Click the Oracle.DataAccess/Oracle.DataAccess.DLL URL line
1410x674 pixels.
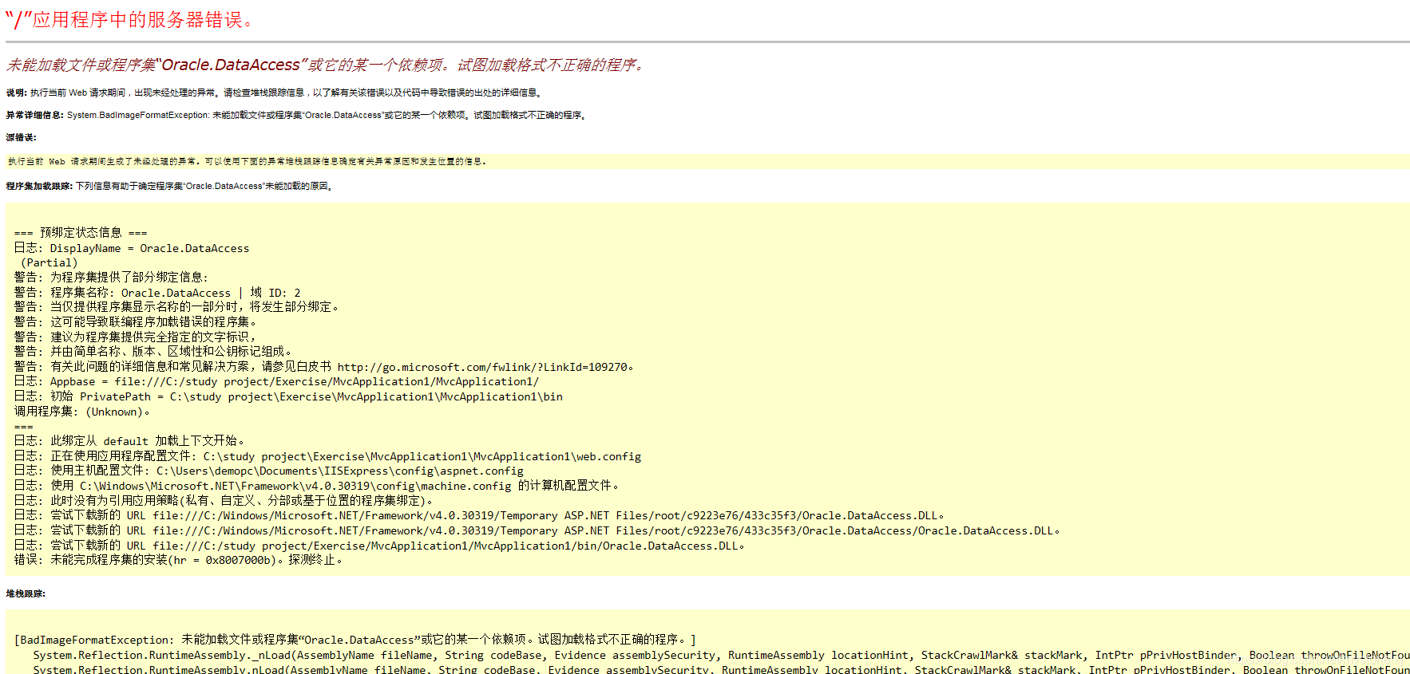tap(537, 530)
